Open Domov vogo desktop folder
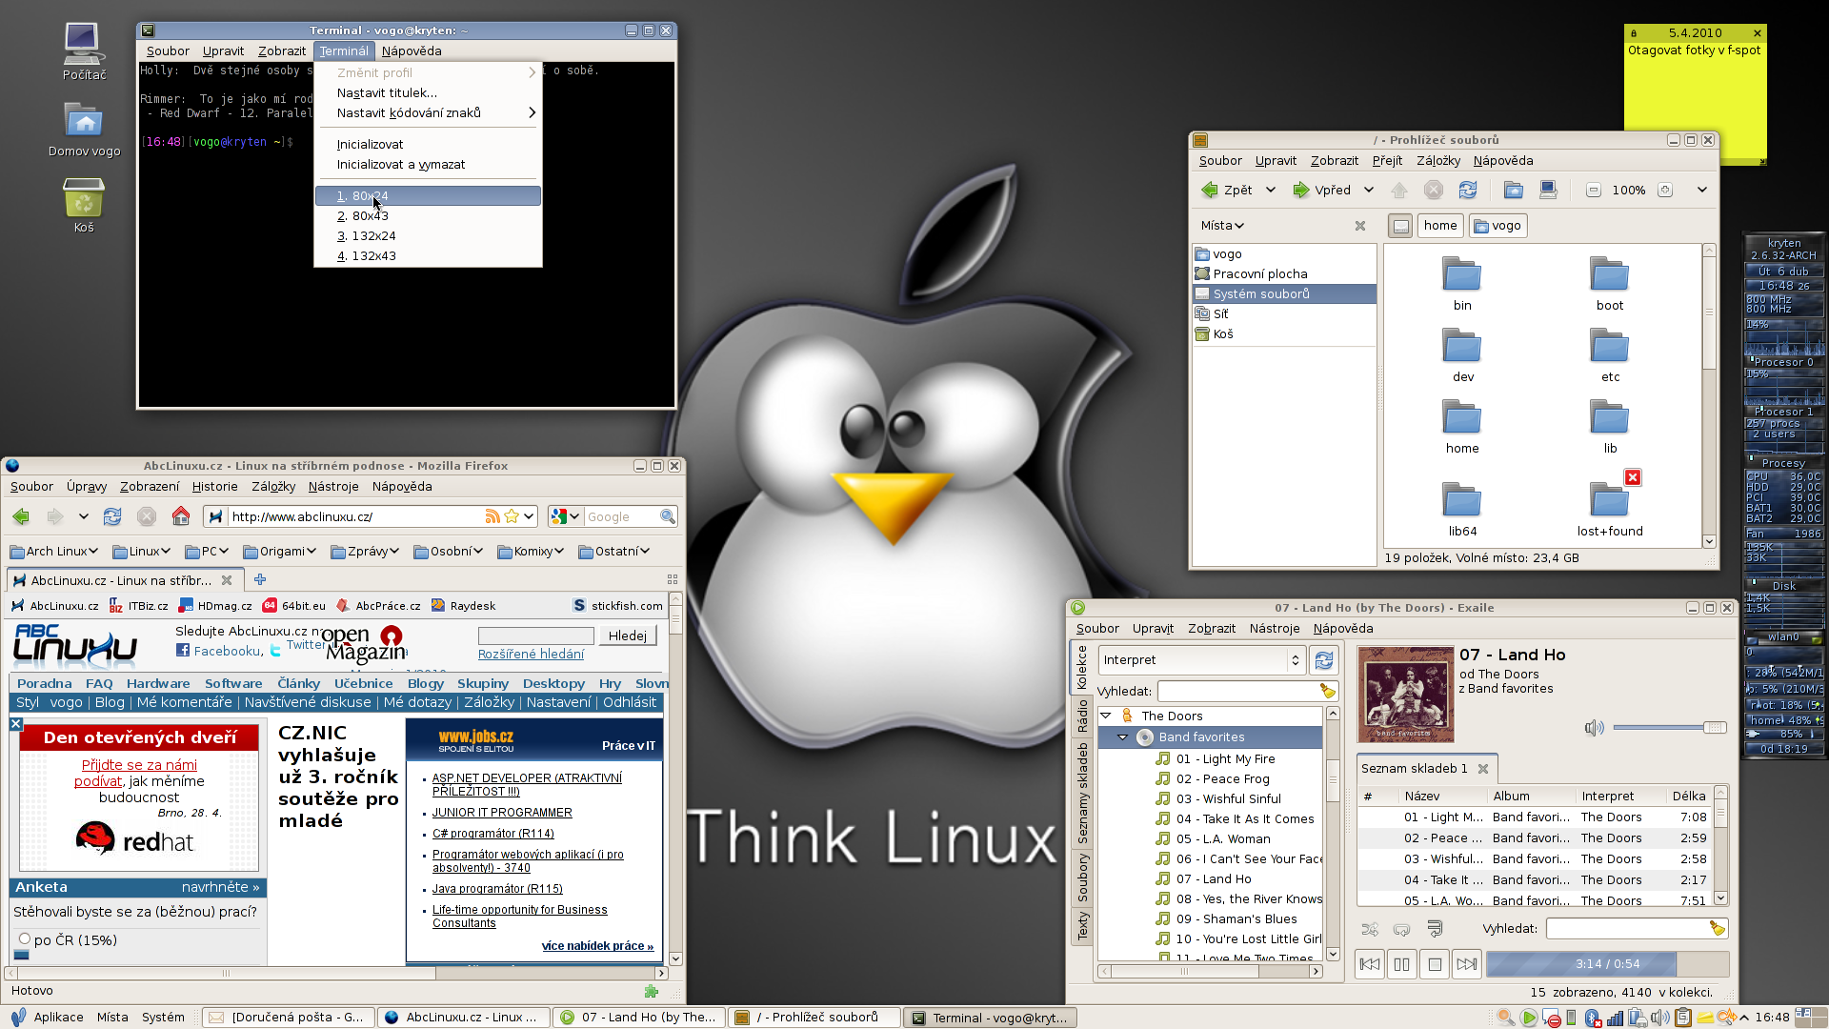 pyautogui.click(x=84, y=130)
